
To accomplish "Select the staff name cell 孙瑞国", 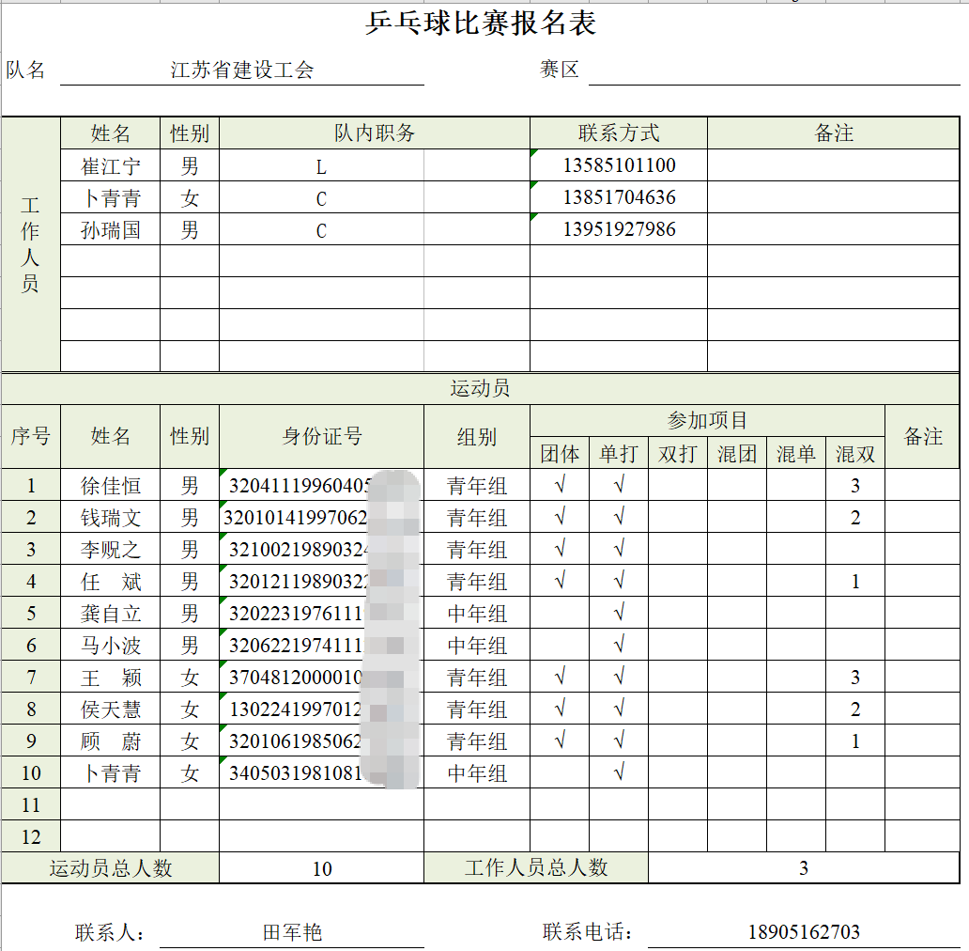I will [x=111, y=229].
